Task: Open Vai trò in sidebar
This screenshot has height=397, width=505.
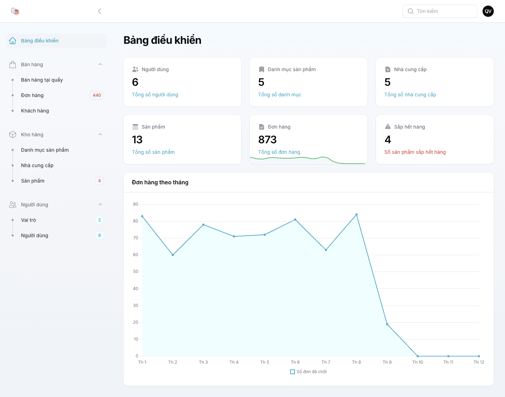Action: click(56, 220)
